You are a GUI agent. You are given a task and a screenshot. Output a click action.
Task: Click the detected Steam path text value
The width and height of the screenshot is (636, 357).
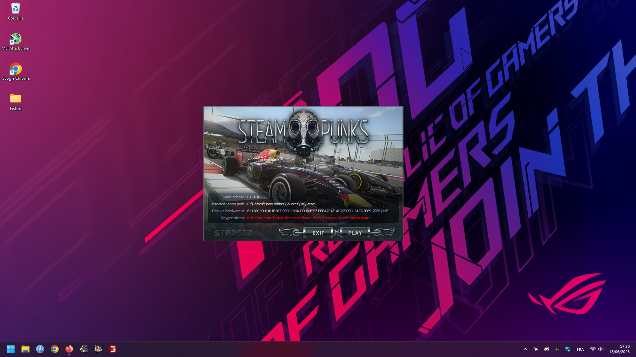(281, 204)
